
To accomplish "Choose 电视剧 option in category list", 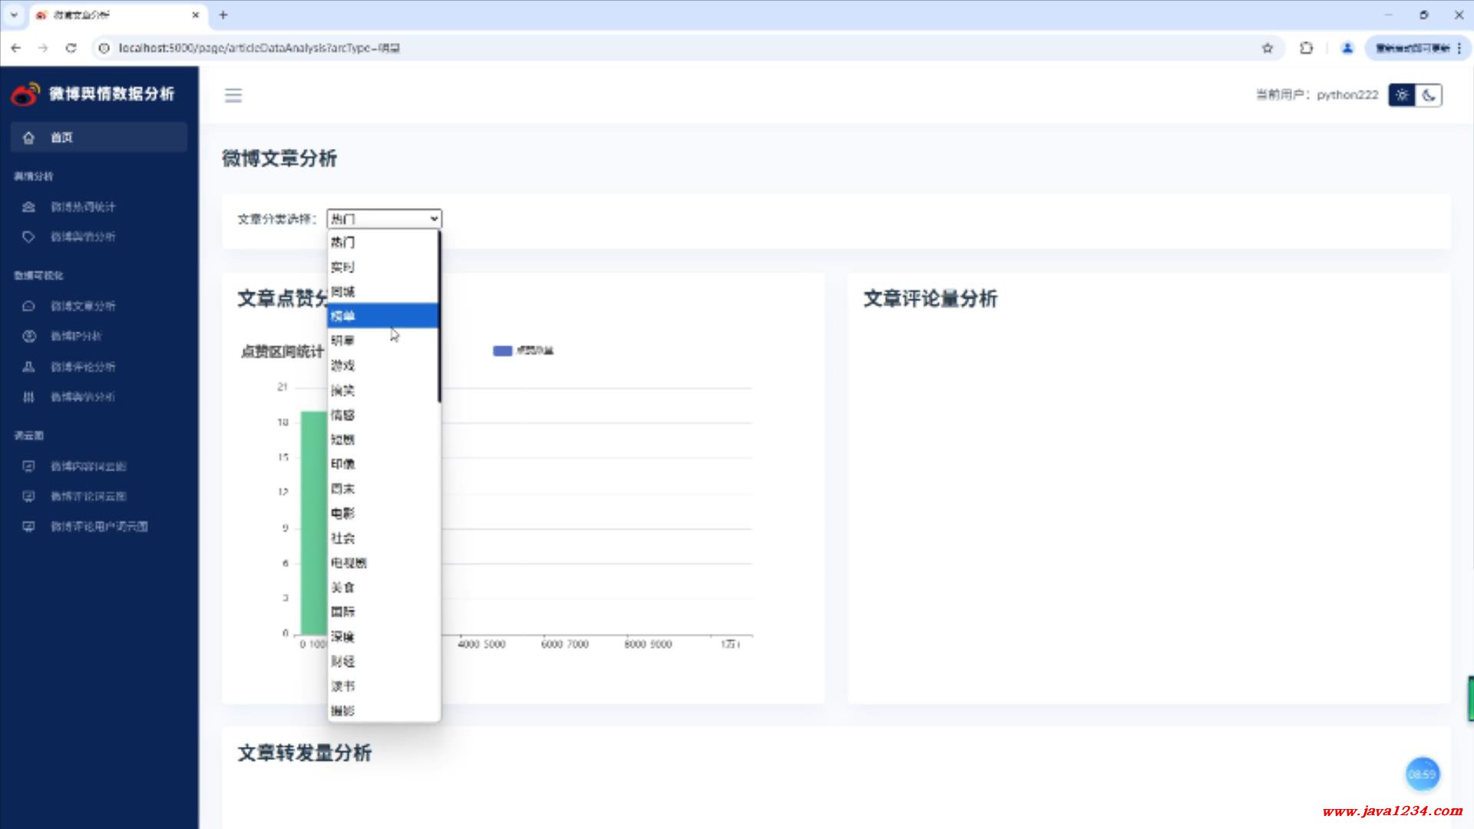I will [x=349, y=563].
